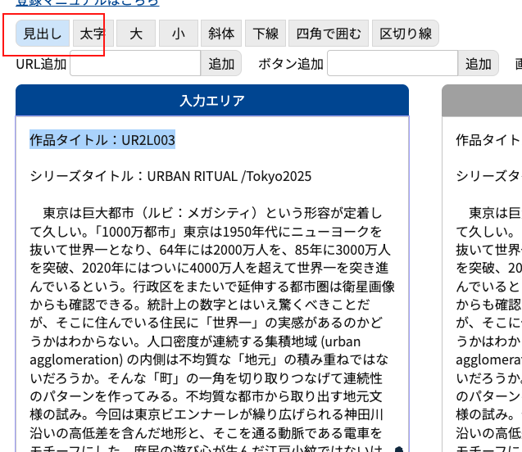522x452 pixels.
Task: Apply 下線 underline formatting
Action: point(265,34)
